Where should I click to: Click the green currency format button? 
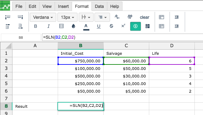click(x=136, y=26)
